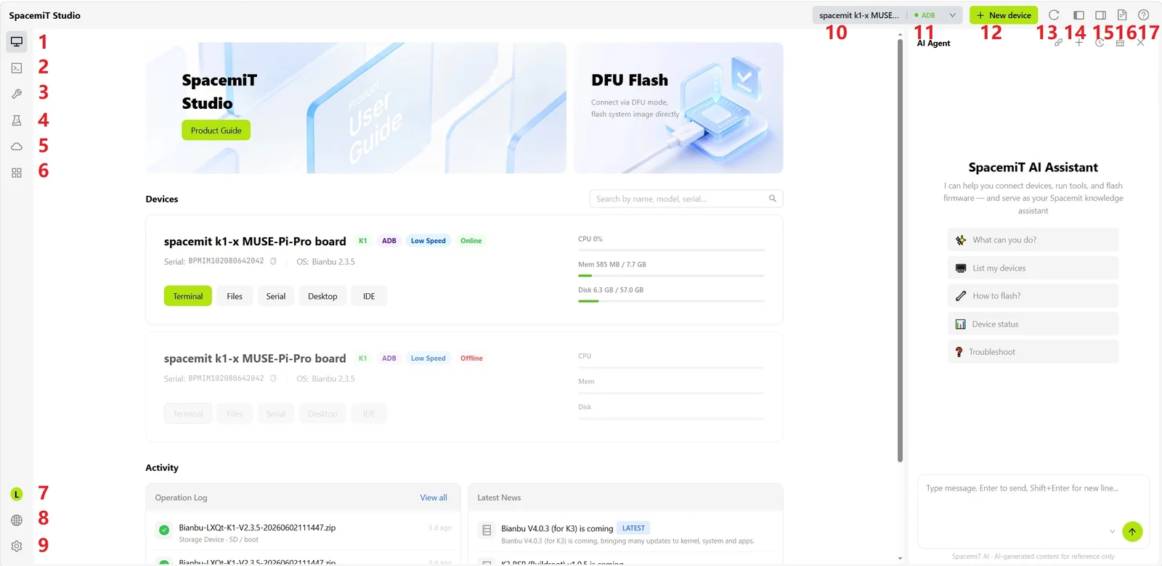1162x566 pixels.
Task: Open AI Agent chat history clock icon
Action: pos(1100,43)
